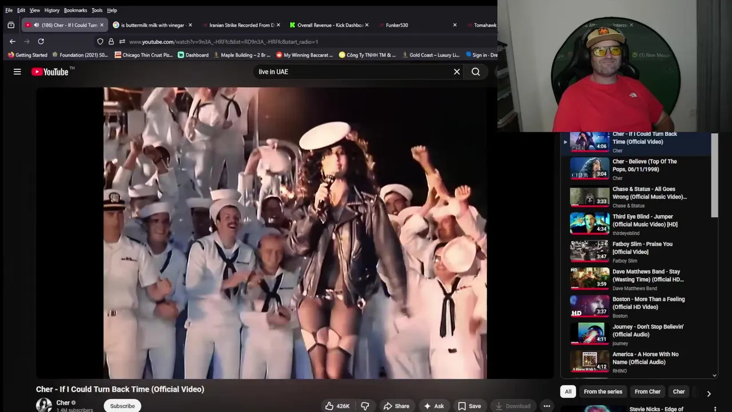
Task: Open the Firefox tab overview icon
Action: (11, 25)
